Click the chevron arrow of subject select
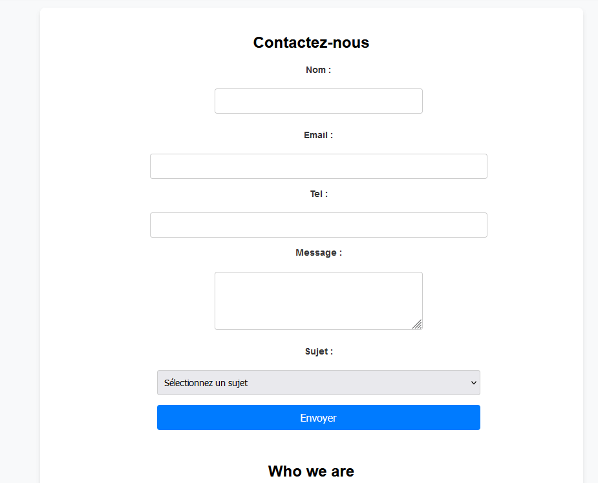 click(x=472, y=383)
